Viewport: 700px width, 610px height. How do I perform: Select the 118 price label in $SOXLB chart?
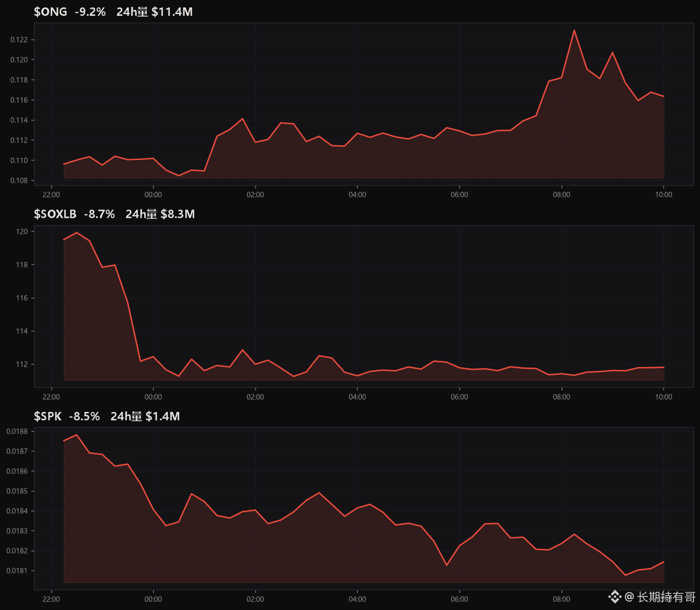pos(22,265)
